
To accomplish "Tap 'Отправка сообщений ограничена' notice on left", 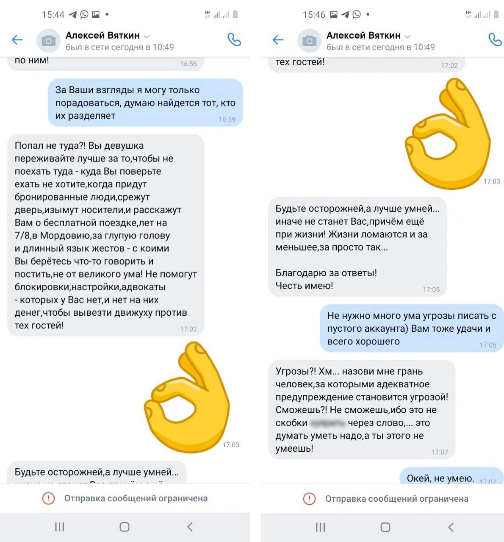I will pos(136,498).
